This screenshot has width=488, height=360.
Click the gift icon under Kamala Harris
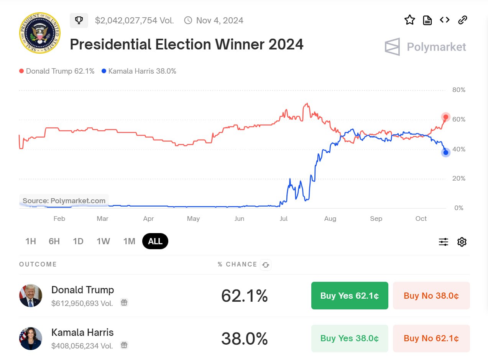124,345
